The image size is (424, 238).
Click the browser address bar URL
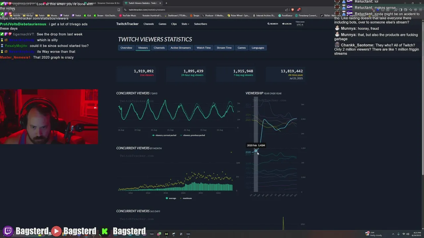point(147,10)
